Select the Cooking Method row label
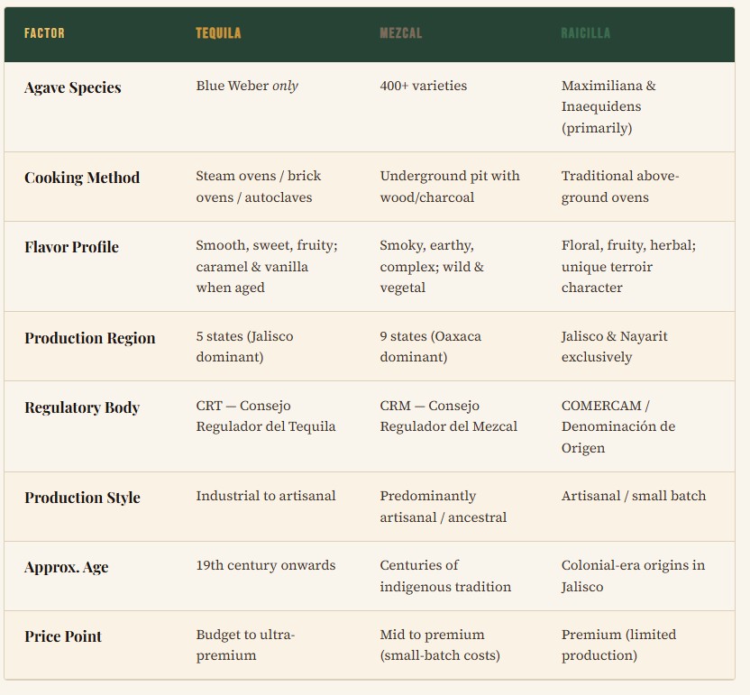750x695 pixels. pos(82,178)
